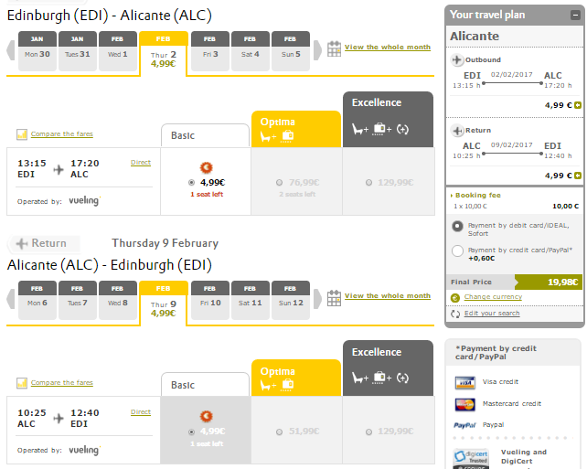Image resolution: width=587 pixels, height=469 pixels.
Task: Click the outbound Optima seat and bag icons
Action: click(277, 136)
